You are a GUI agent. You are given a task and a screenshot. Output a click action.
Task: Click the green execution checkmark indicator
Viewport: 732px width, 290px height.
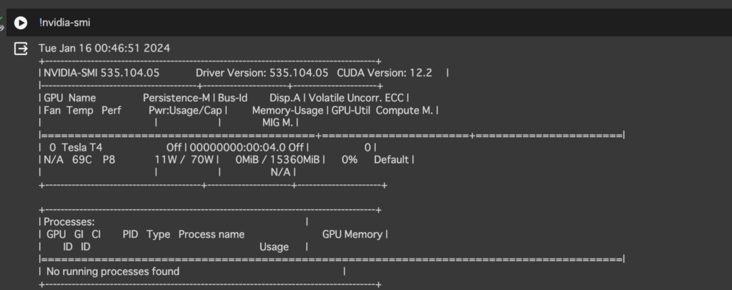2,19
